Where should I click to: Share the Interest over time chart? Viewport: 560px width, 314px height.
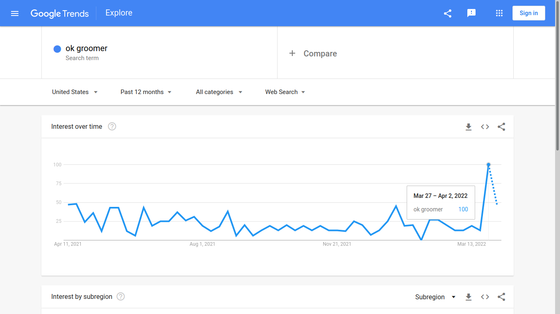pyautogui.click(x=501, y=127)
